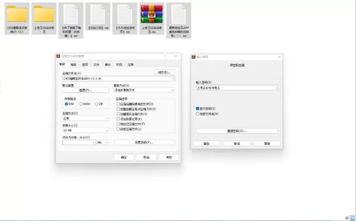Select the 上老王论坛当老王 folder (not the zip)
This screenshot has height=221, width=356.
coord(44,14)
